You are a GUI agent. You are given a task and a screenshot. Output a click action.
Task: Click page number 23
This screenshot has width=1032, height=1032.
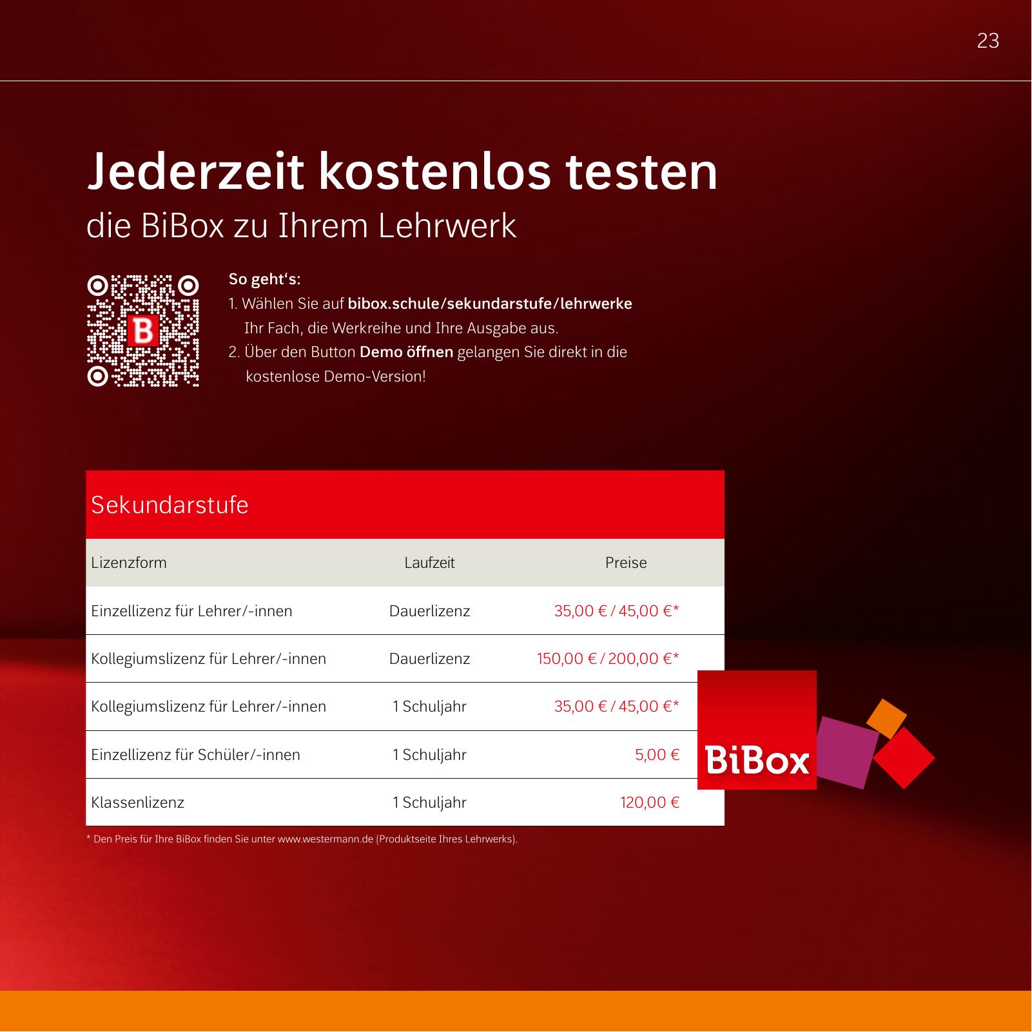[988, 41]
